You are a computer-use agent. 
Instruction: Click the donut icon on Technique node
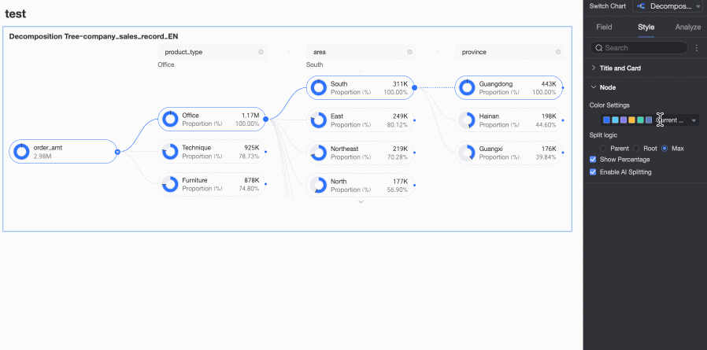170,152
